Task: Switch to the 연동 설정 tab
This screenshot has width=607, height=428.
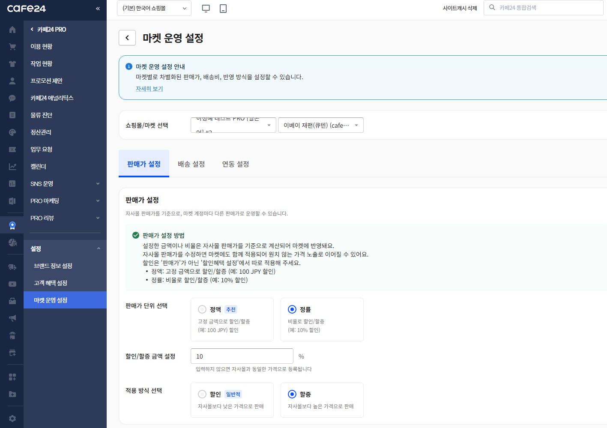Action: tap(236, 164)
